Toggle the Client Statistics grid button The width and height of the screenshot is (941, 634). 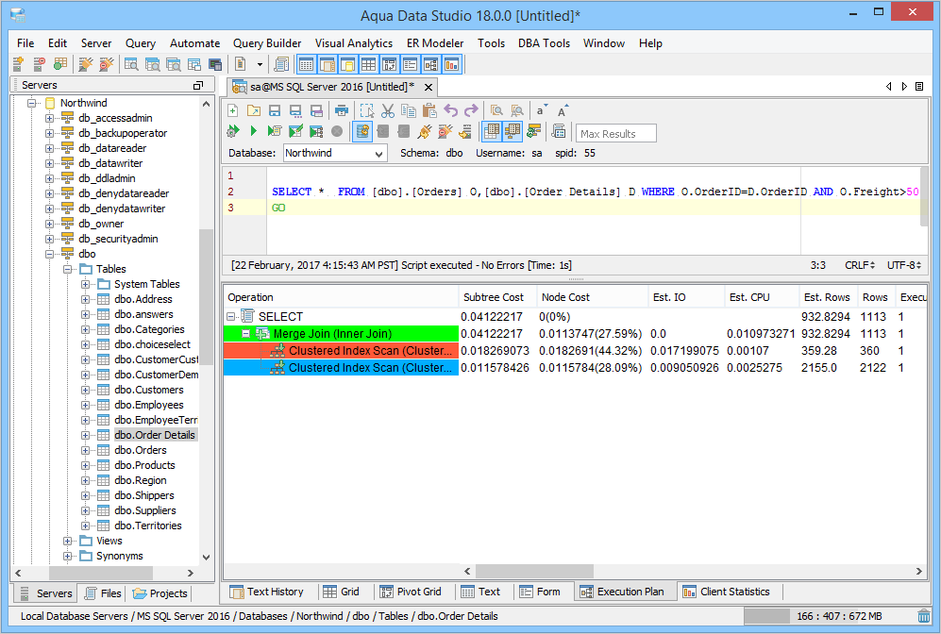[x=513, y=131]
